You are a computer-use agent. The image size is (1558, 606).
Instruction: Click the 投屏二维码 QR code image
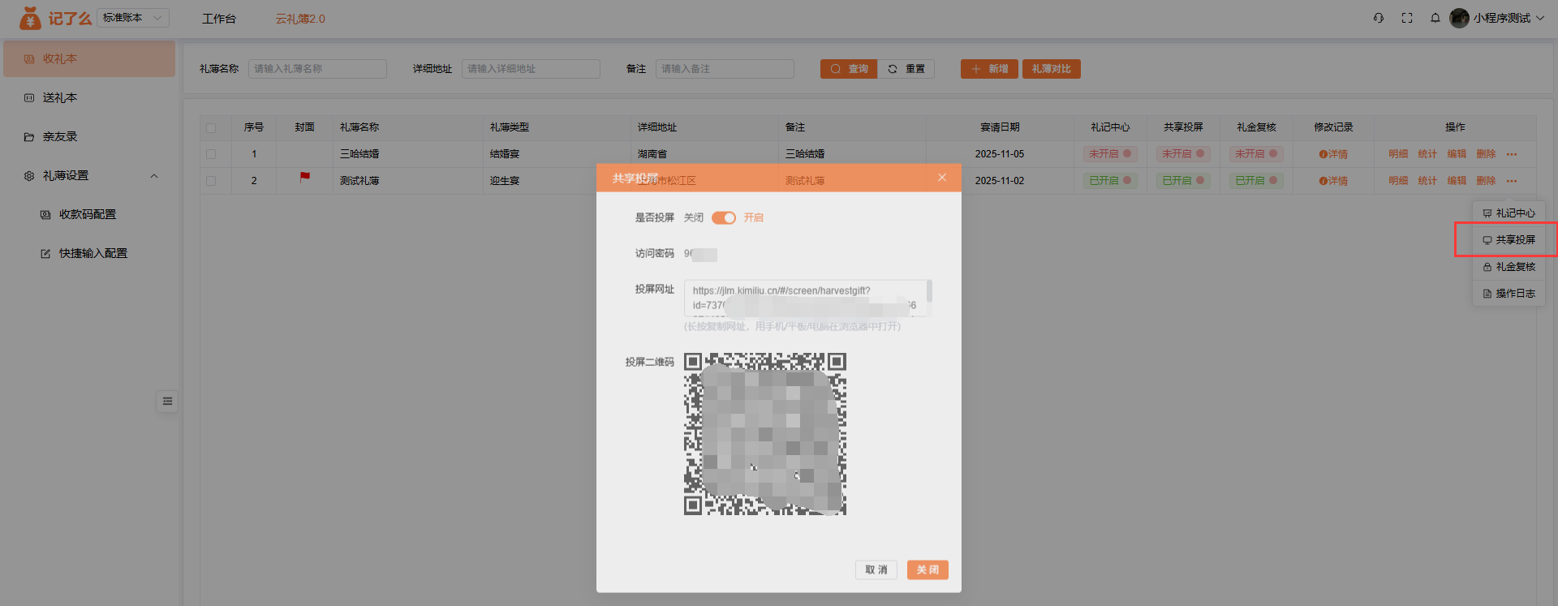click(x=765, y=434)
